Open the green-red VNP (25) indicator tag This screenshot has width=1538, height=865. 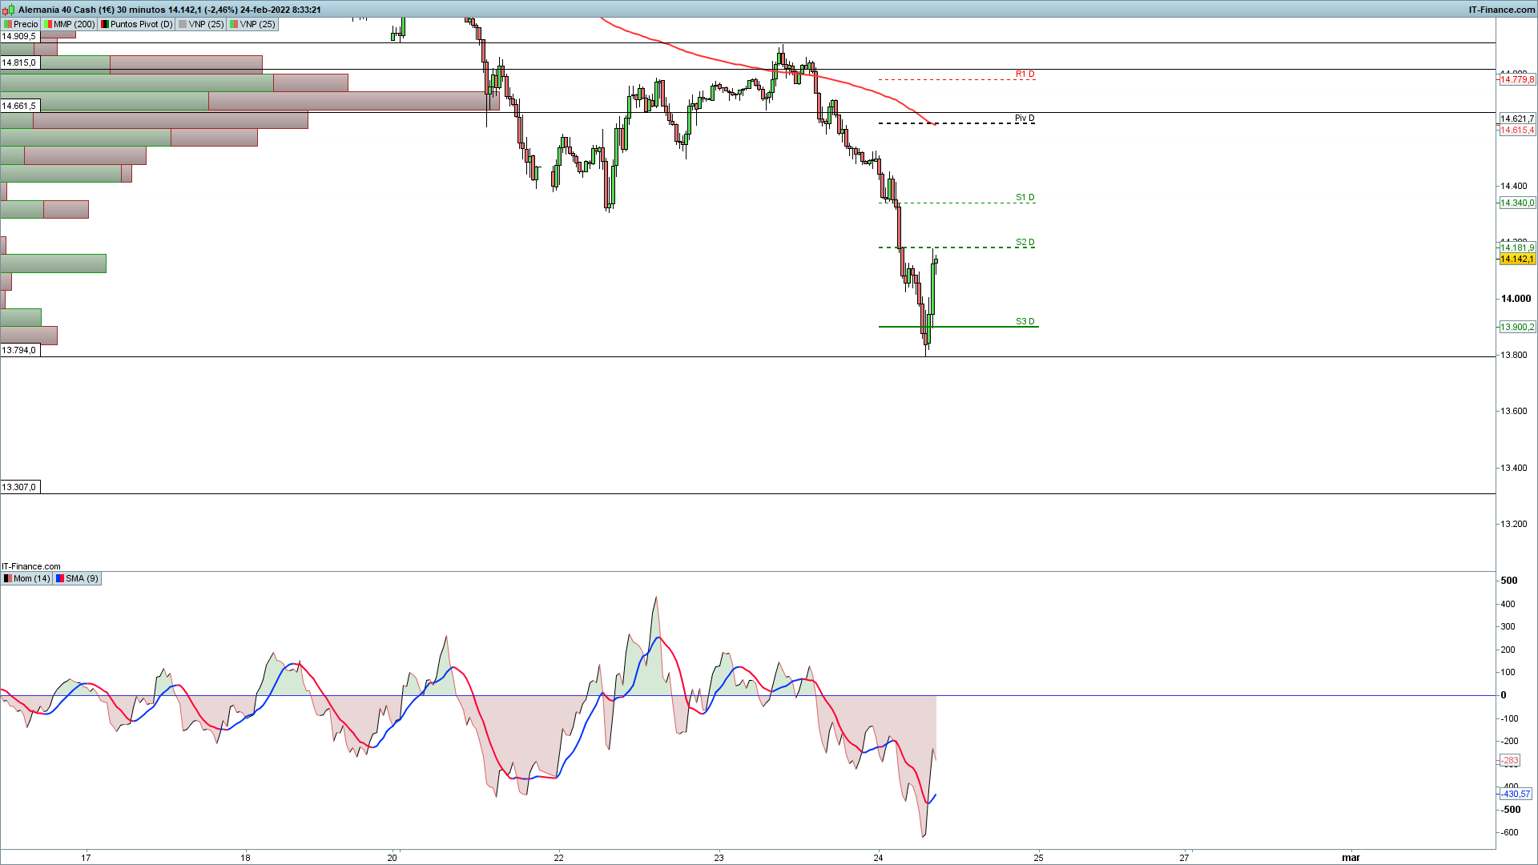(253, 24)
